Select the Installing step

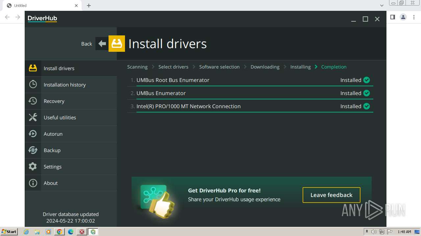[x=300, y=67]
